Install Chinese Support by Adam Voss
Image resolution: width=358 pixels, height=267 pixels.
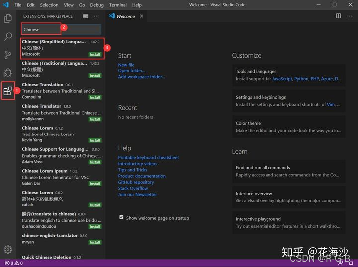coord(95,162)
